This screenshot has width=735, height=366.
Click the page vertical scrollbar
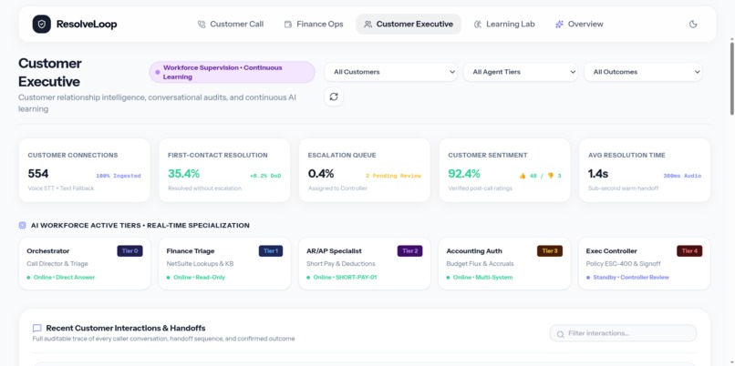click(x=731, y=78)
